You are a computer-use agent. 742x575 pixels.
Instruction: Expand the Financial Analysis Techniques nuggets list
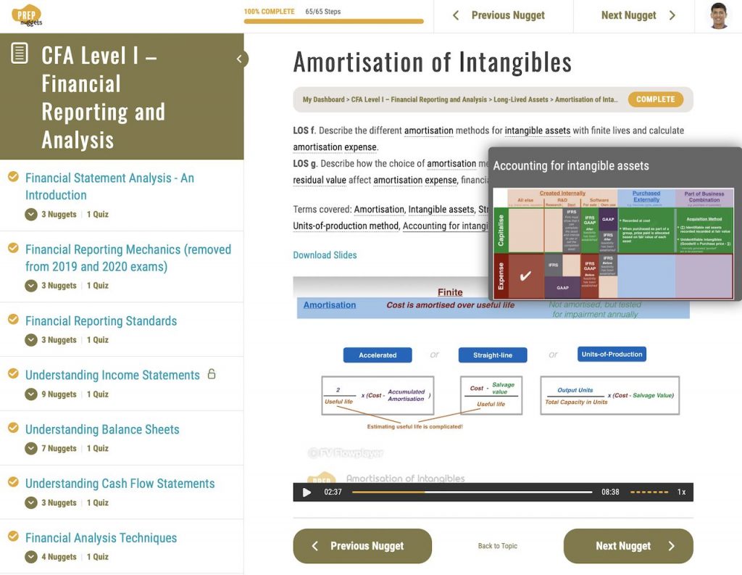coord(31,557)
